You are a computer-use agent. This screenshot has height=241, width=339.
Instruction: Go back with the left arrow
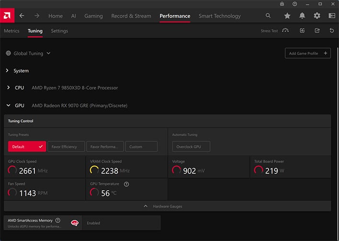pos(22,16)
